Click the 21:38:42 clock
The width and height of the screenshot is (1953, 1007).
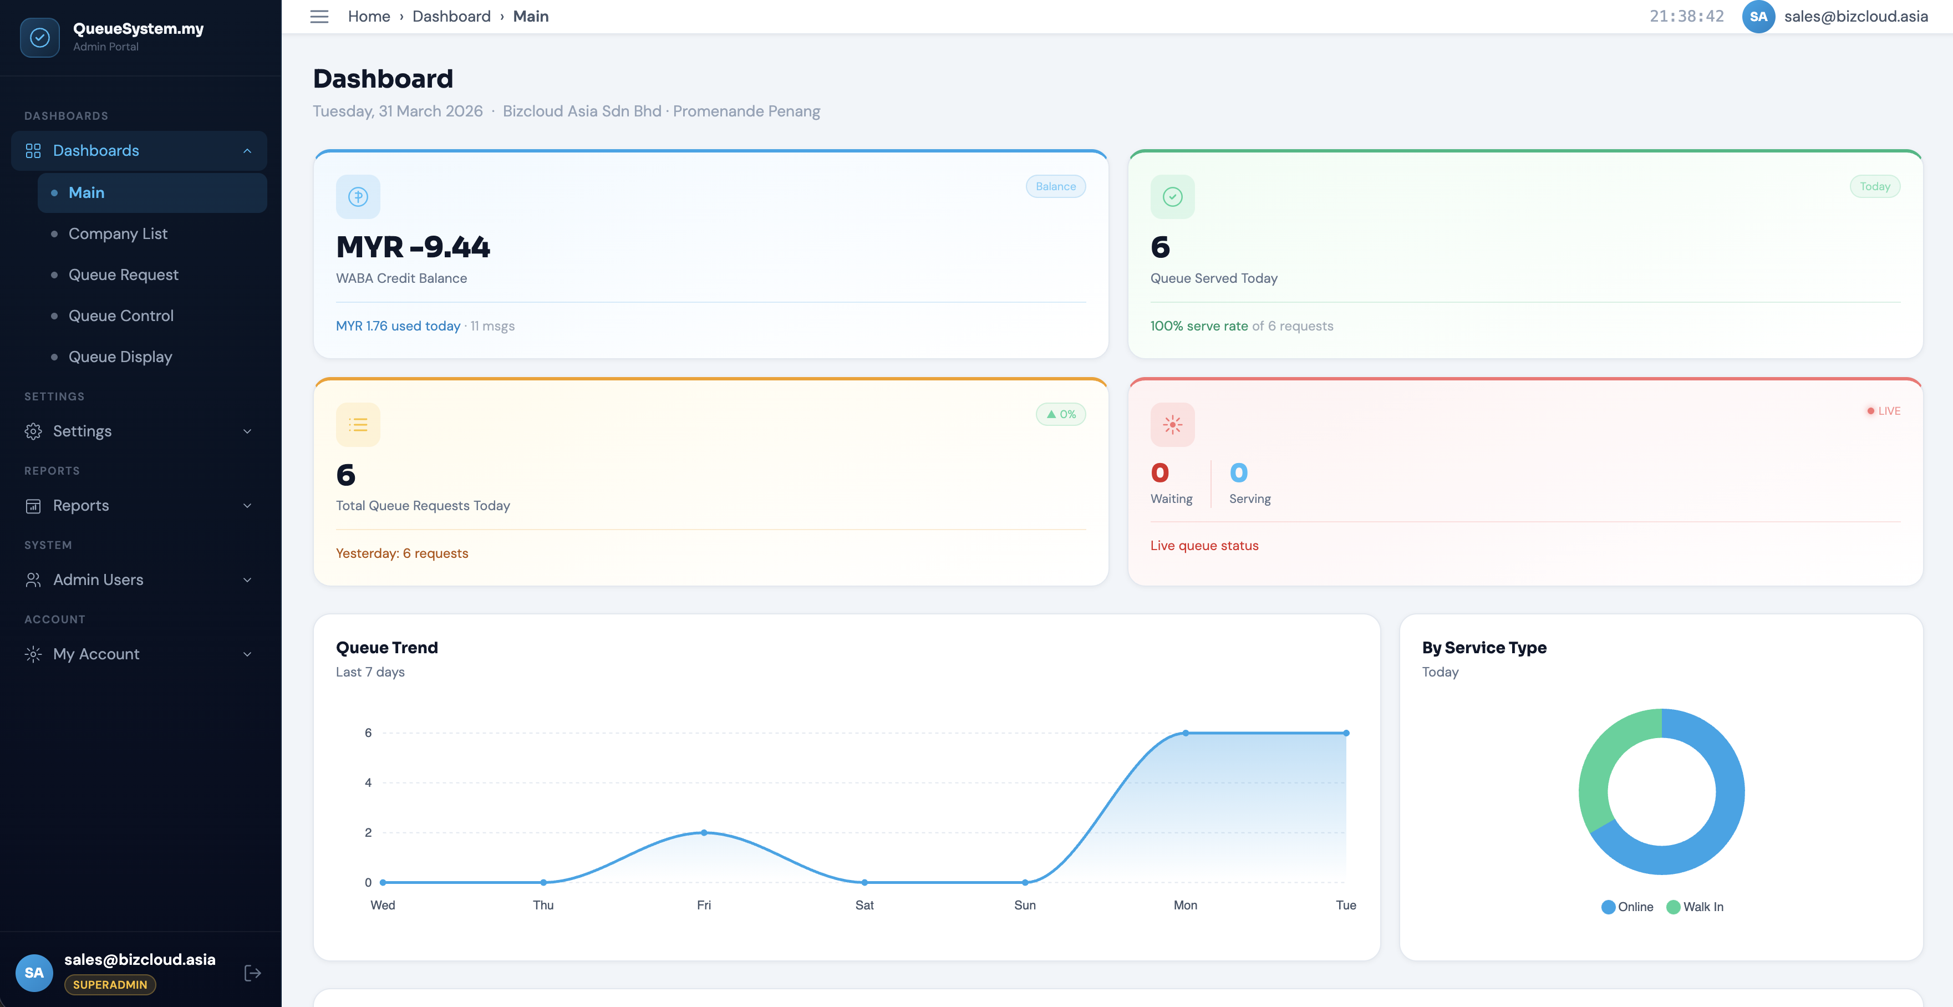(x=1687, y=17)
